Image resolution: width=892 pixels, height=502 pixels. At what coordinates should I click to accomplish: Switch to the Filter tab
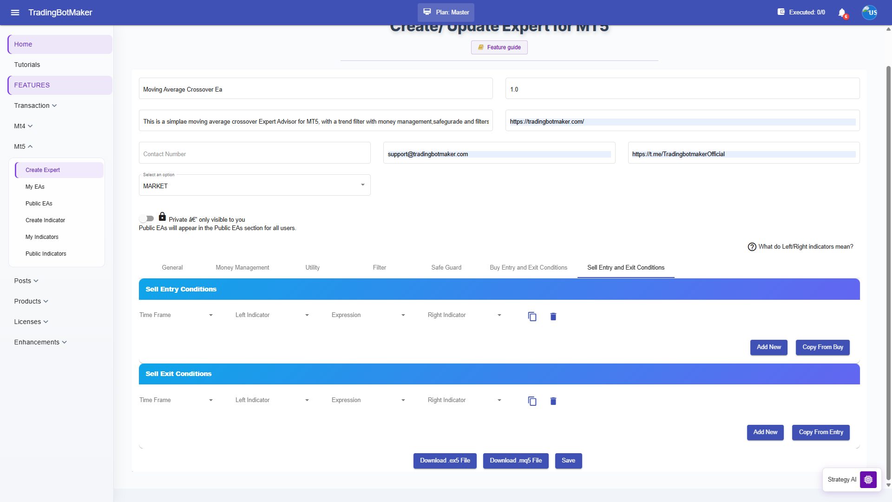point(380,268)
